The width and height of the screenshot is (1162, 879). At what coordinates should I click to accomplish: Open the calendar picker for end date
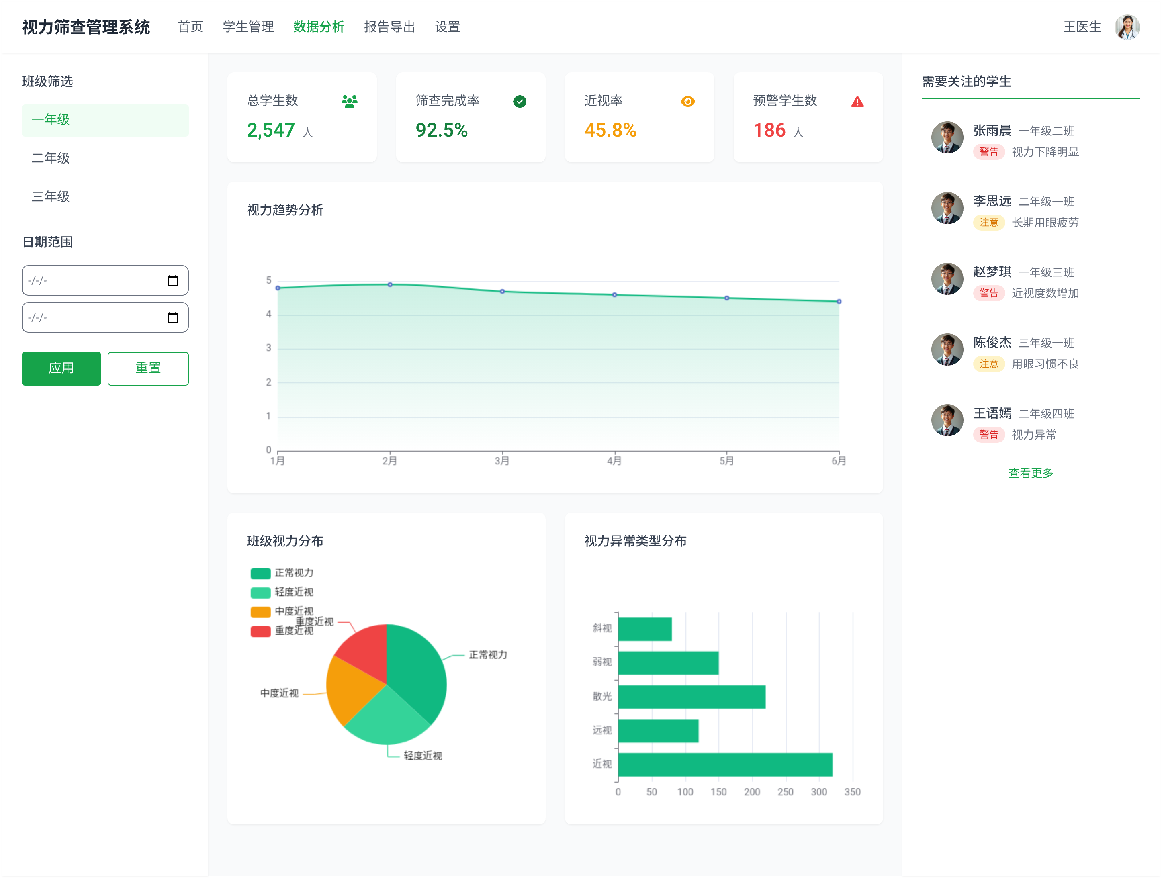(173, 318)
